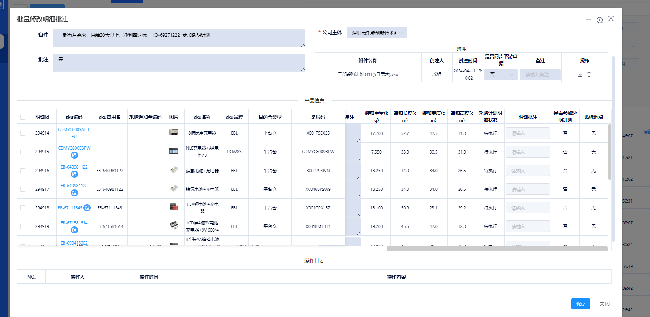Viewport: 650px width, 317px height.
Task: Open SKU link CDMYC0009AEB-EU
Action: pyautogui.click(x=74, y=133)
